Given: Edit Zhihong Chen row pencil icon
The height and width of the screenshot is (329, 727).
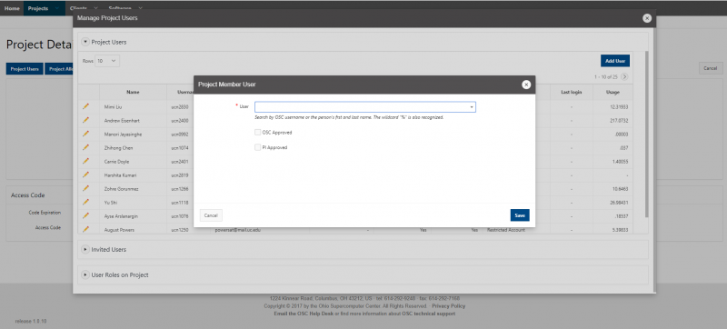Looking at the screenshot, I should [x=85, y=147].
